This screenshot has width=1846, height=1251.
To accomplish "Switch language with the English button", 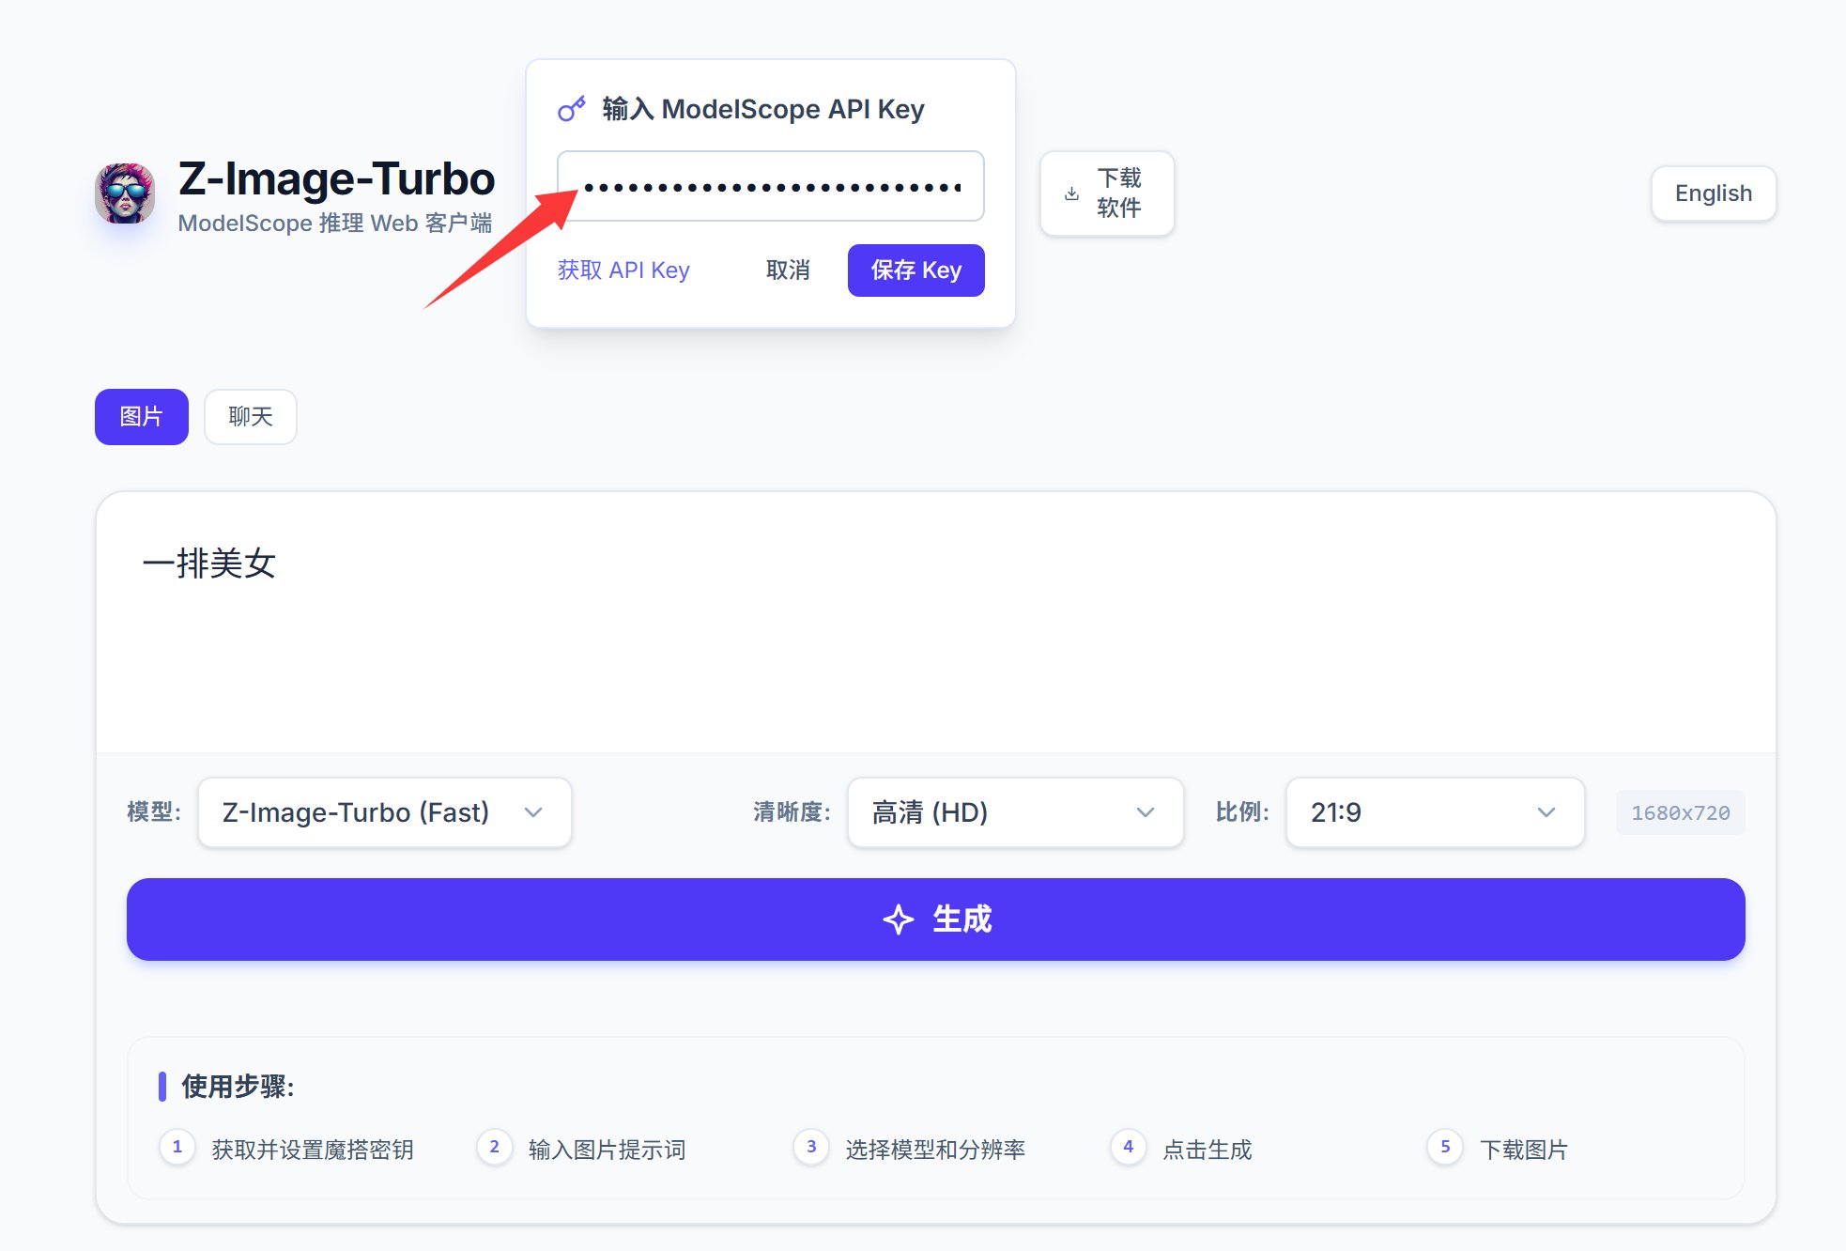I will [x=1713, y=193].
